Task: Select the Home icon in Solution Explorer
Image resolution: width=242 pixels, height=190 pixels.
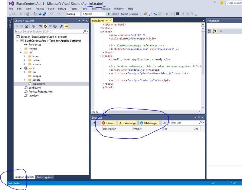Action: 26,26
